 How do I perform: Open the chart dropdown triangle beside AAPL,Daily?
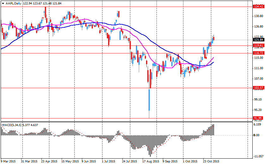3,3
